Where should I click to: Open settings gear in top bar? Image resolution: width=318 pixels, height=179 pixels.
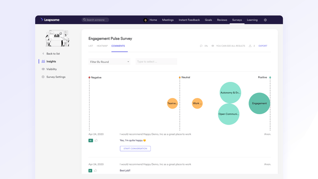[265, 20]
